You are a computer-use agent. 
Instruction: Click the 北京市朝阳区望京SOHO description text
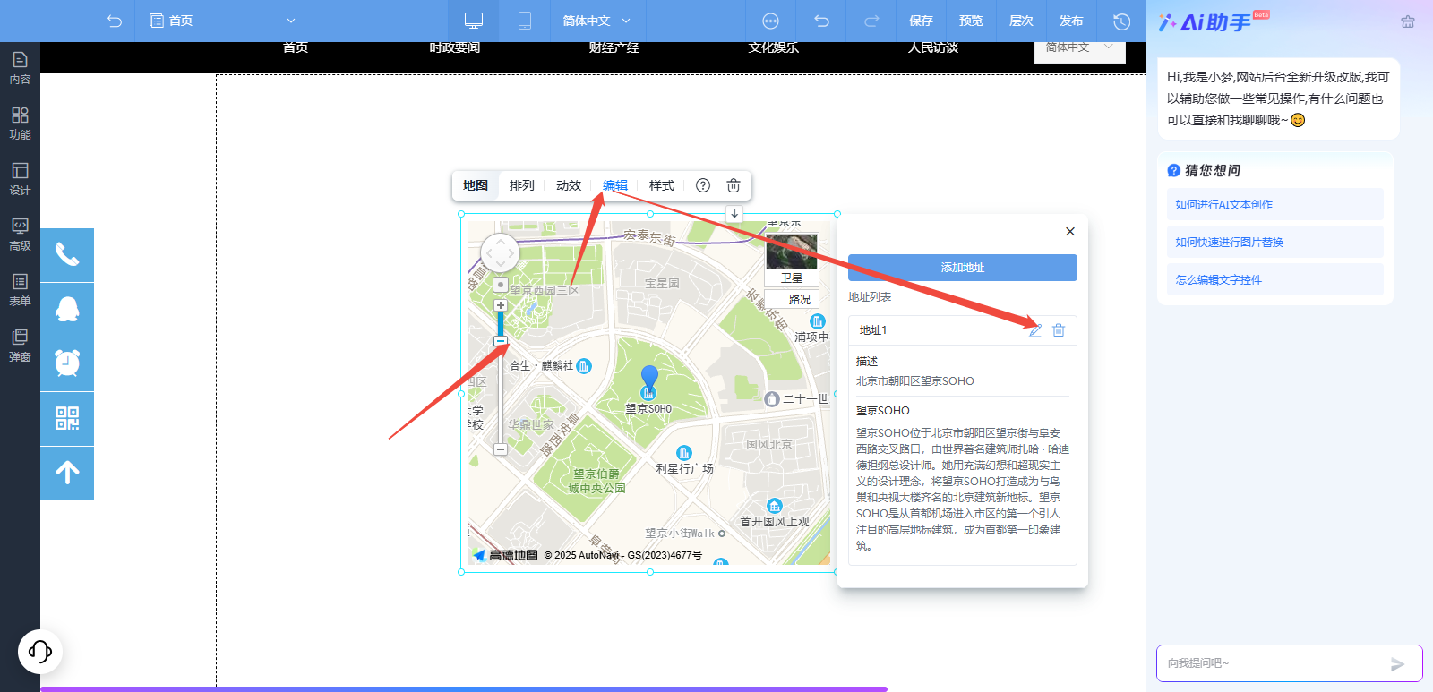click(915, 381)
